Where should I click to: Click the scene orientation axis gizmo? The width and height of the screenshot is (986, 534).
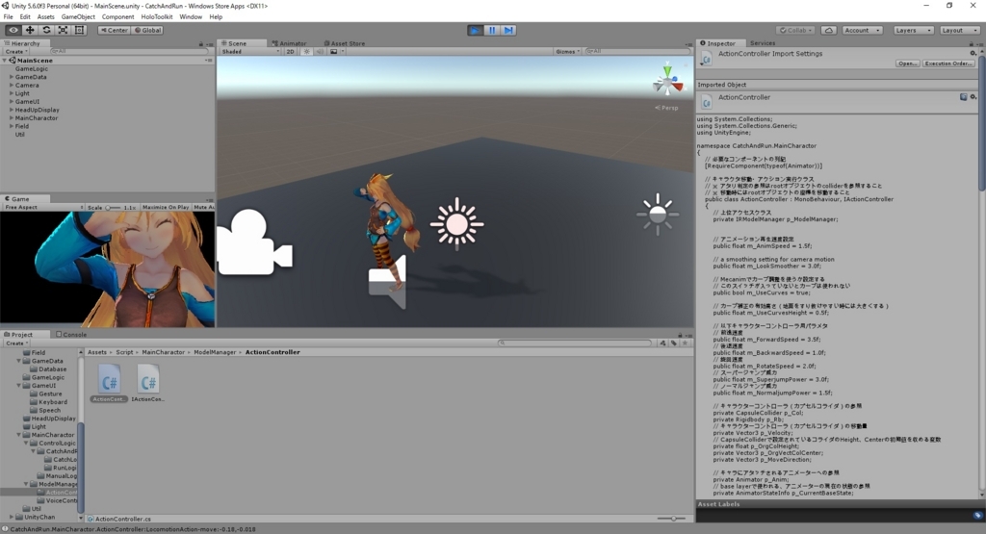668,81
